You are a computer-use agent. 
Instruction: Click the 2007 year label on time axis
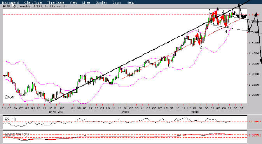pyautogui.click(x=125, y=112)
